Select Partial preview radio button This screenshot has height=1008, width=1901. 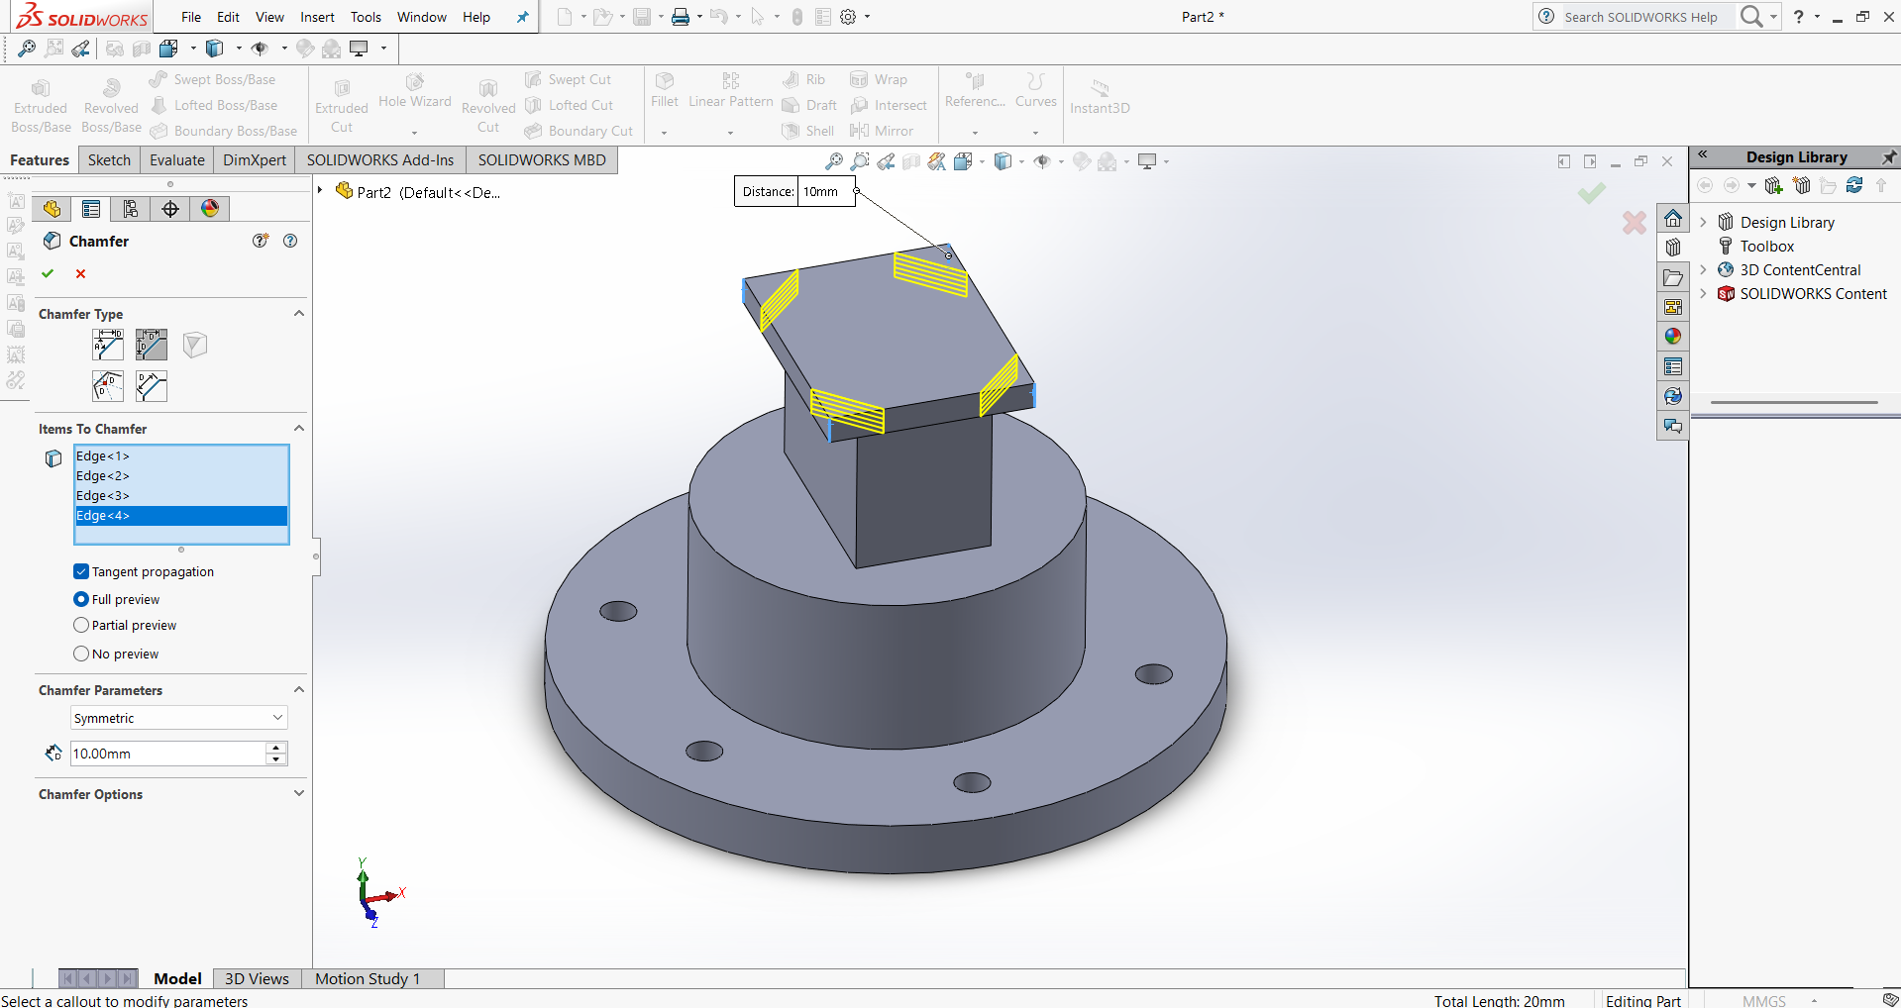click(81, 625)
